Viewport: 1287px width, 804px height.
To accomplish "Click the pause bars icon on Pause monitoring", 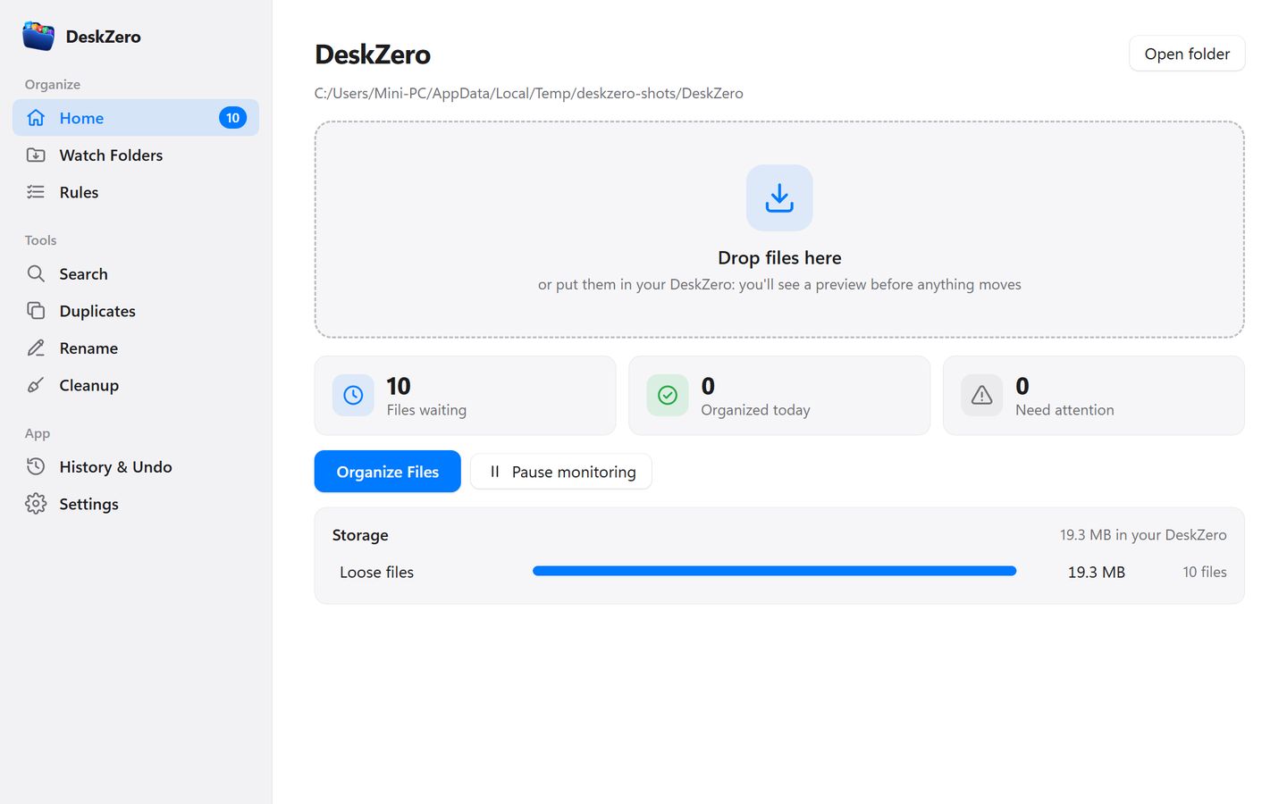I will pyautogui.click(x=494, y=472).
